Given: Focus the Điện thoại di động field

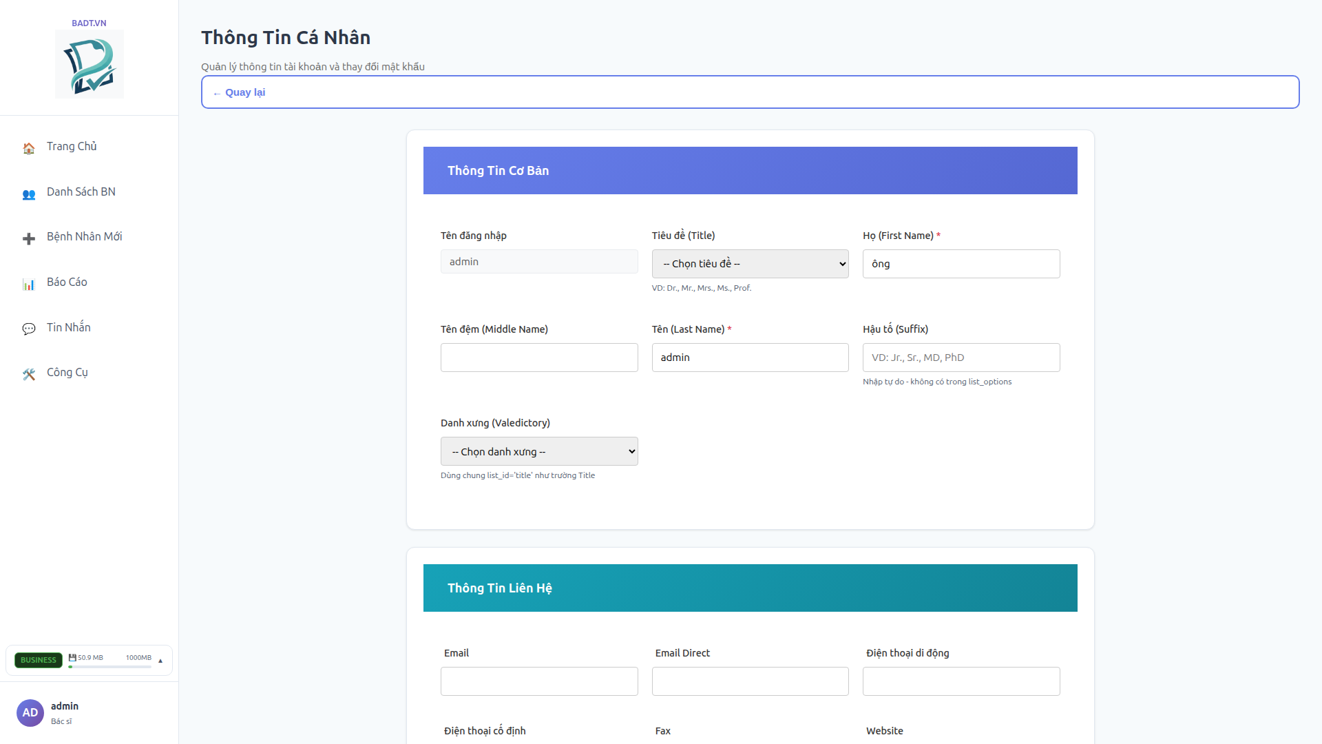Looking at the screenshot, I should [x=961, y=681].
